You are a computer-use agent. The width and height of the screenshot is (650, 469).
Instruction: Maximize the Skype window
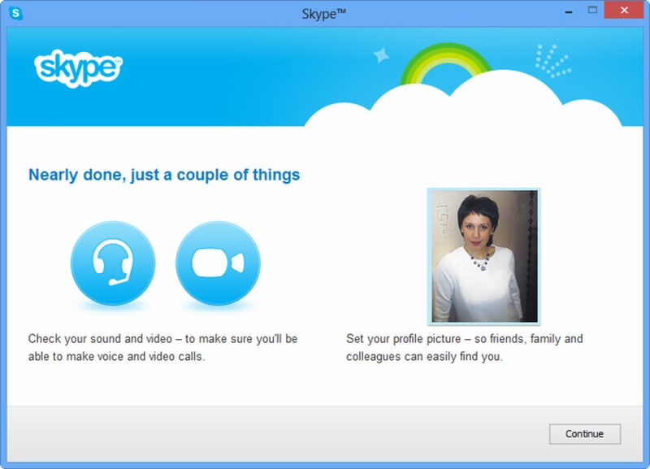pyautogui.click(x=591, y=11)
